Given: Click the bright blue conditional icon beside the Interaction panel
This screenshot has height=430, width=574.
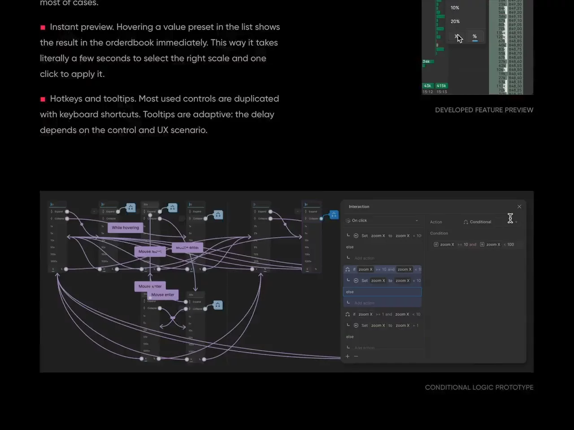Looking at the screenshot, I should pyautogui.click(x=334, y=215).
